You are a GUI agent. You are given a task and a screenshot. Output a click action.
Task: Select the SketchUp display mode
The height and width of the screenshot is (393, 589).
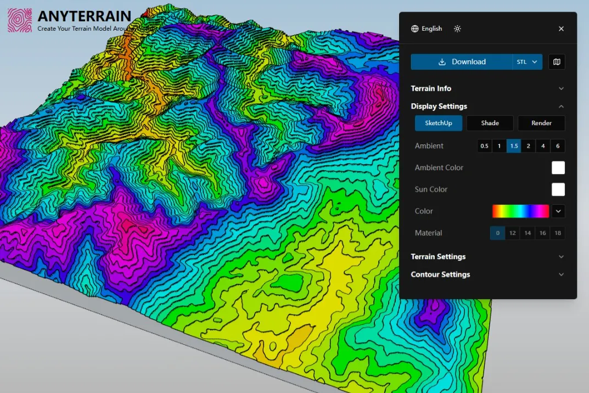coord(439,123)
